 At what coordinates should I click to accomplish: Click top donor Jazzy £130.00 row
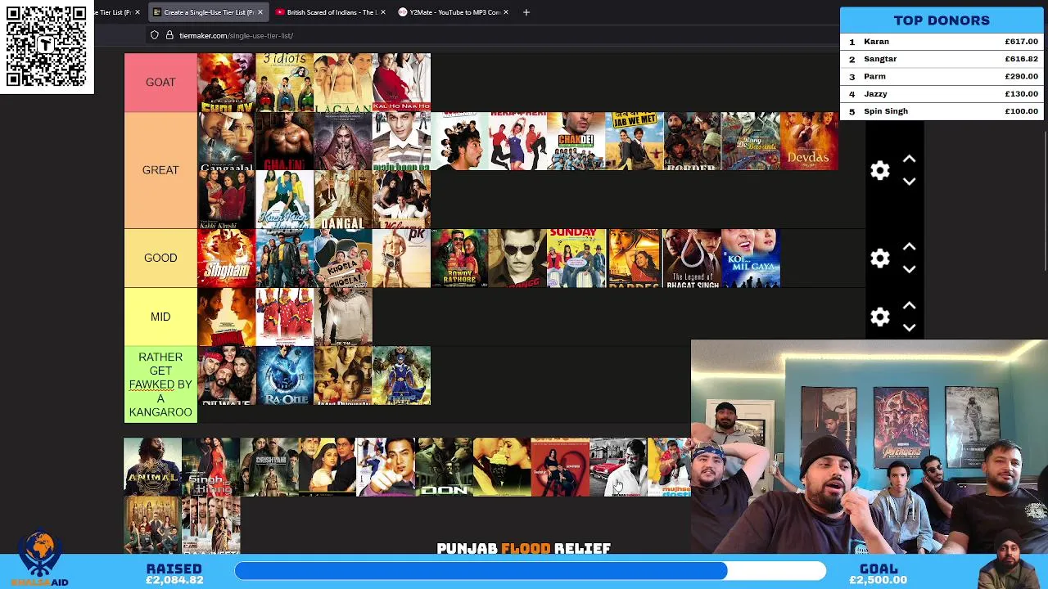click(942, 94)
